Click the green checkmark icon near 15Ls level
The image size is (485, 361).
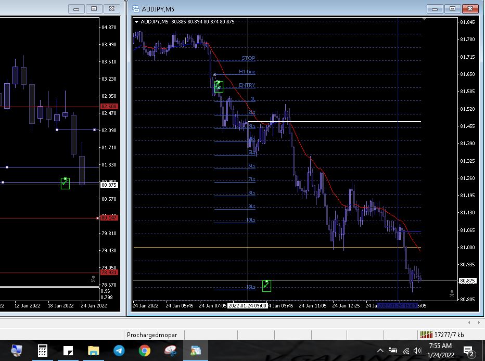click(x=266, y=286)
